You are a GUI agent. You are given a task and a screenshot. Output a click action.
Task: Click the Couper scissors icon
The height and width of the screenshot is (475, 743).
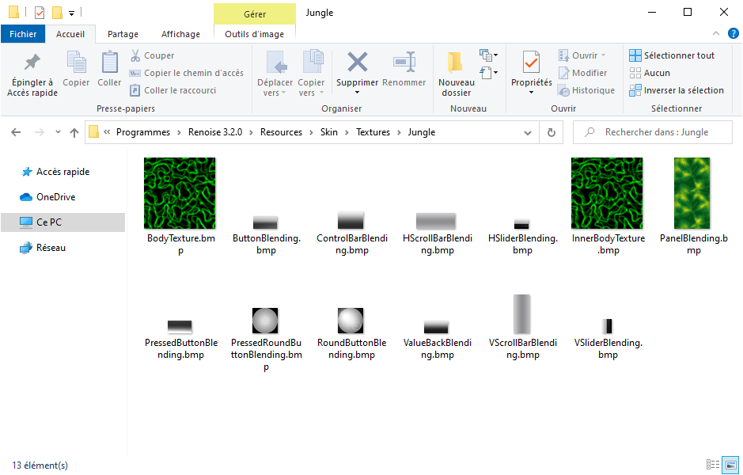point(135,55)
